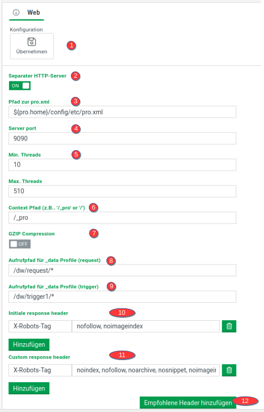
Task: Focus the /dw/trigger1/* path field
Action: click(x=122, y=297)
